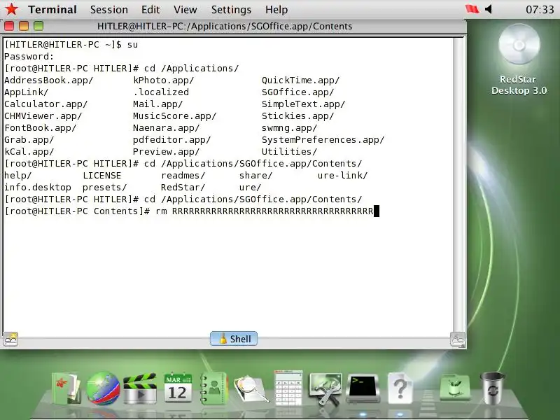560x420 pixels.
Task: Select the Shell session tab
Action: coord(234,338)
